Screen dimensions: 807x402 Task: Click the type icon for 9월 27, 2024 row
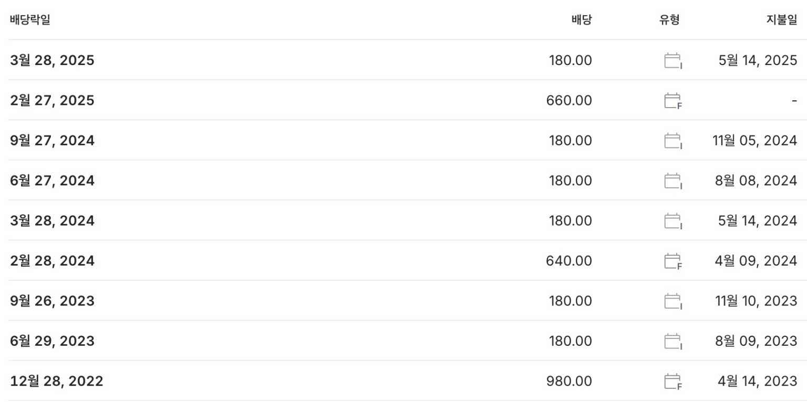click(672, 141)
